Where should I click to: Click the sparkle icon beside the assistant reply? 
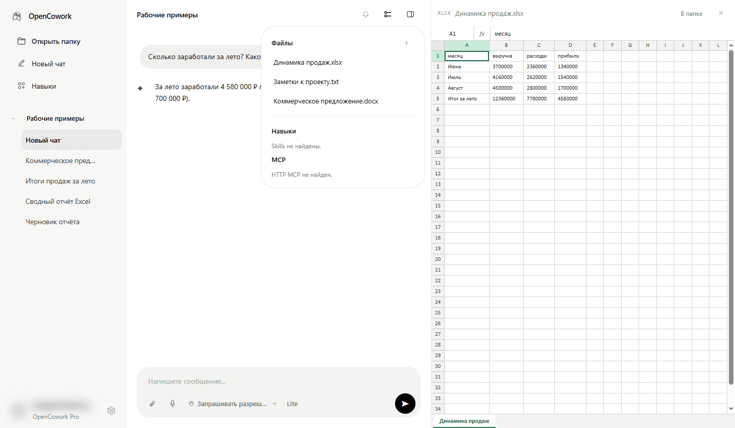tap(140, 88)
